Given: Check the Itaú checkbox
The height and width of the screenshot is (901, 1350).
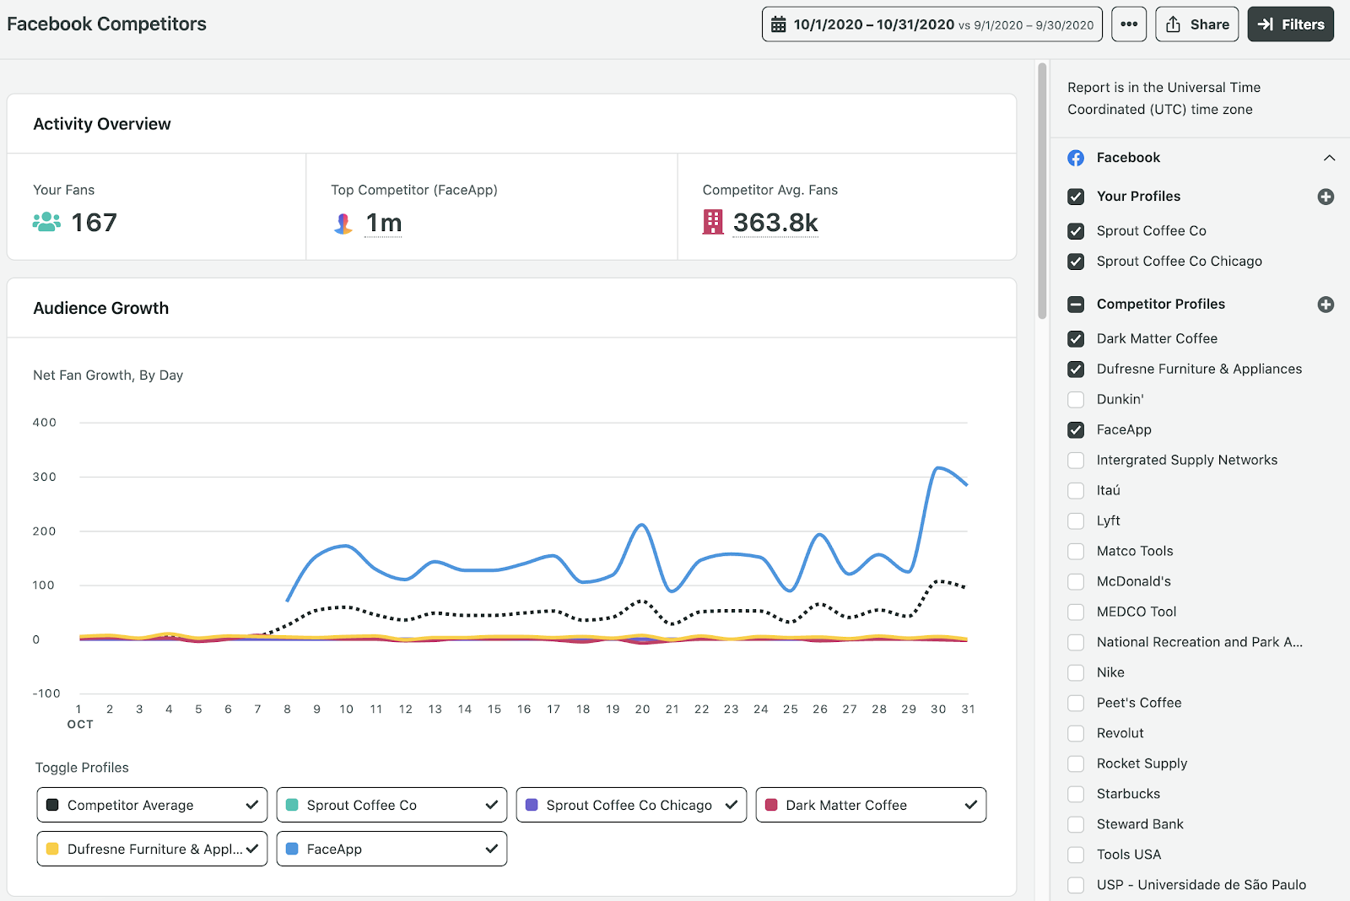Looking at the screenshot, I should pyautogui.click(x=1076, y=491).
